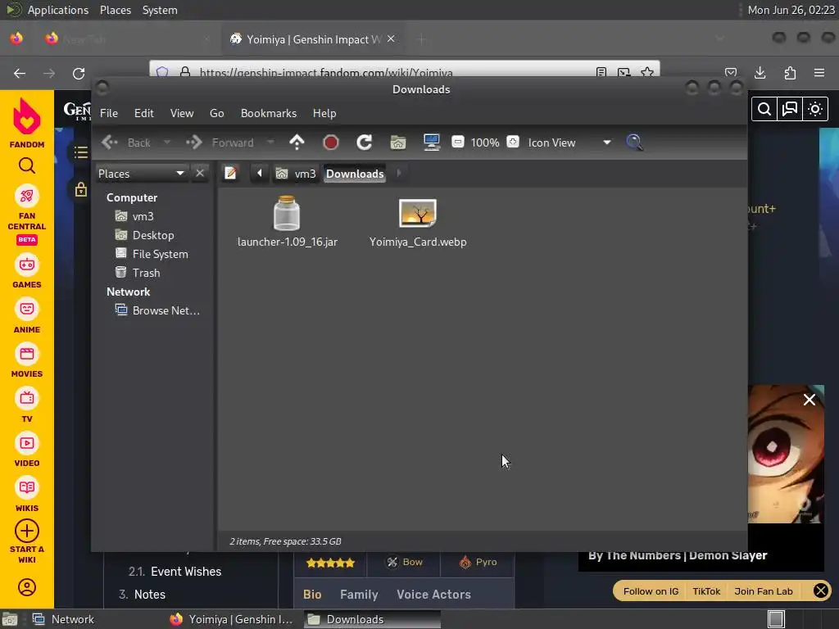Zoom out file manager view
The height and width of the screenshot is (629, 839).
pos(457,142)
